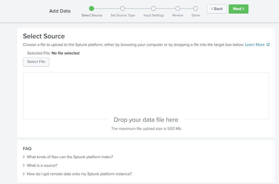Click the 'Add Data' title
The image size is (279, 184).
[60, 11]
